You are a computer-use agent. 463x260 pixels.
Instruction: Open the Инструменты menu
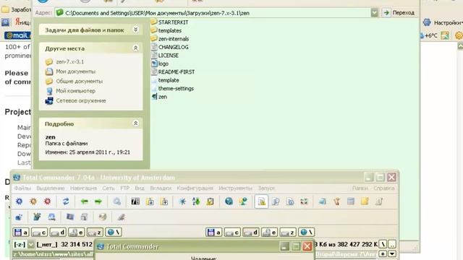click(x=235, y=188)
